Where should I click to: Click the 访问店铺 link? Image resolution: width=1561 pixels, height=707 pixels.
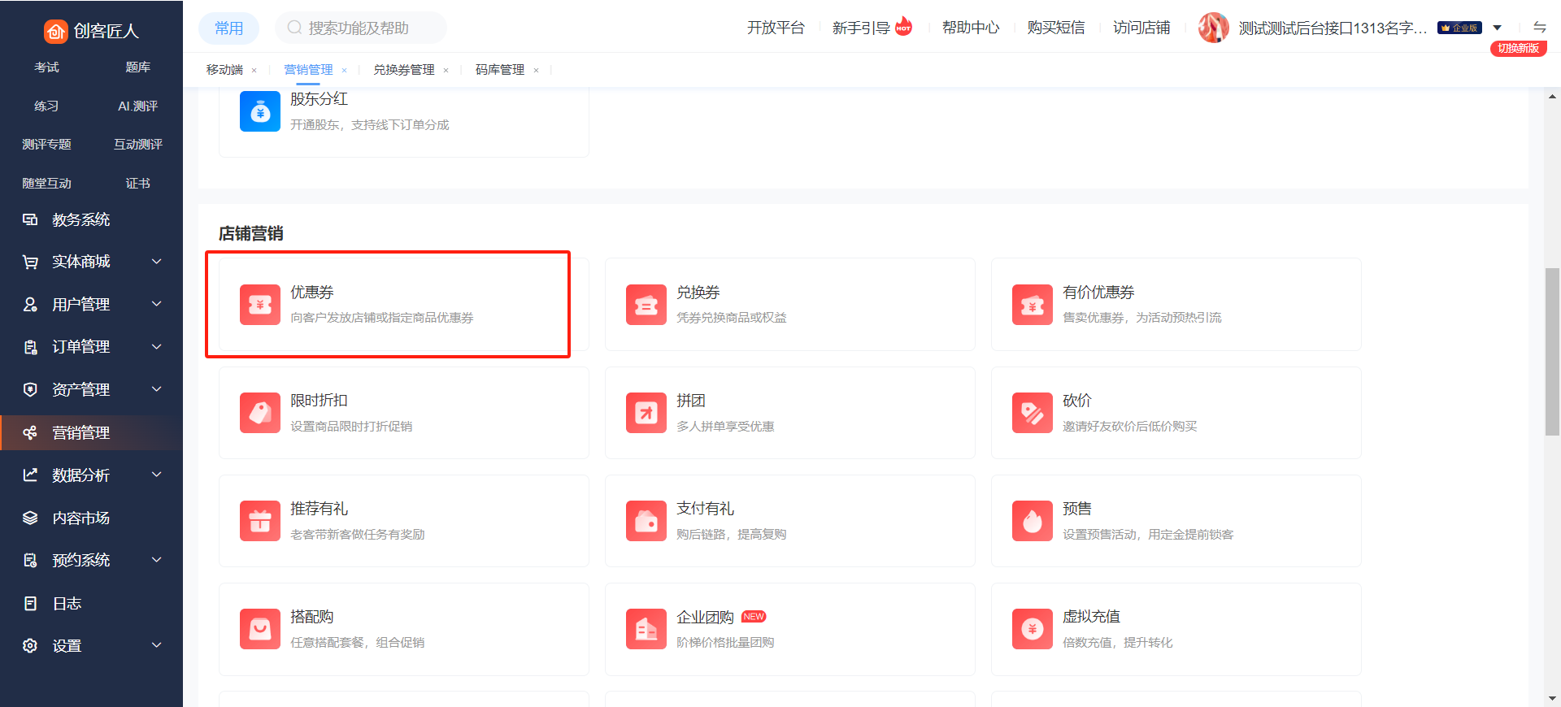pos(1141,28)
